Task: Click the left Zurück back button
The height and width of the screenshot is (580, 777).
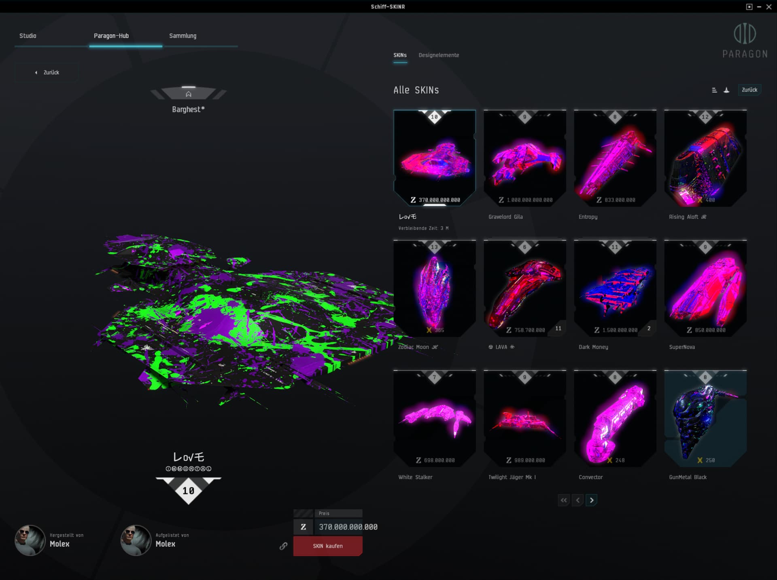Action: pyautogui.click(x=47, y=72)
